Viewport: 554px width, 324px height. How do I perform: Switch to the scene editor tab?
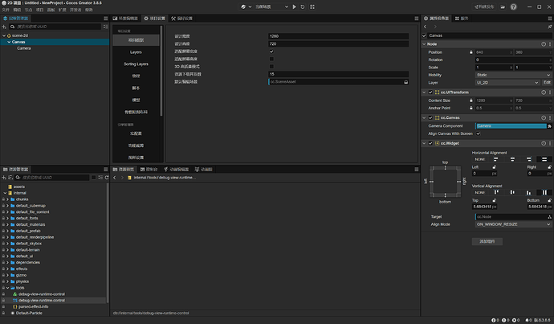(125, 18)
